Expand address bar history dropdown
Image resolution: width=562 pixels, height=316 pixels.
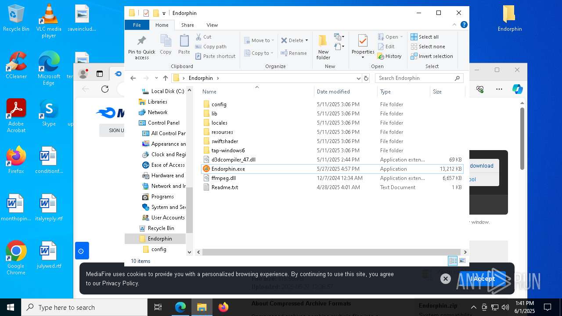pos(358,78)
